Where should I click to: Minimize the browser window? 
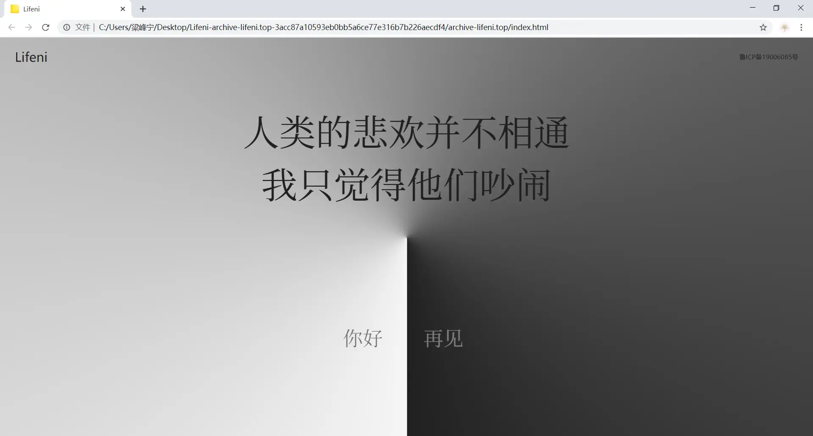pyautogui.click(x=753, y=8)
